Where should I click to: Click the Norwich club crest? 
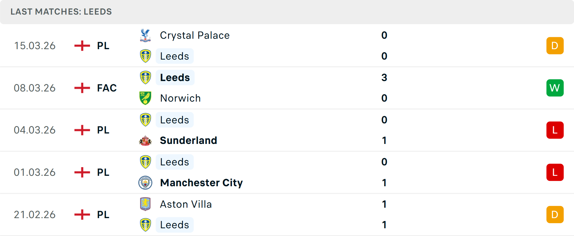tap(145, 98)
